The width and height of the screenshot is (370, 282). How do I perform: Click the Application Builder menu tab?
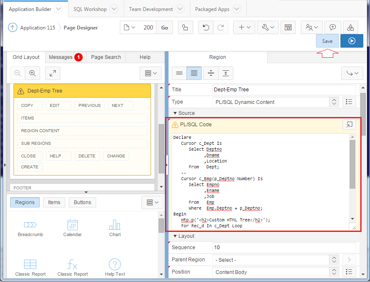[30, 9]
